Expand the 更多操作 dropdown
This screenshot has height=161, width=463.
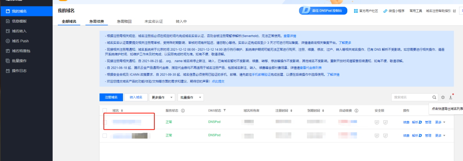tap(162, 97)
